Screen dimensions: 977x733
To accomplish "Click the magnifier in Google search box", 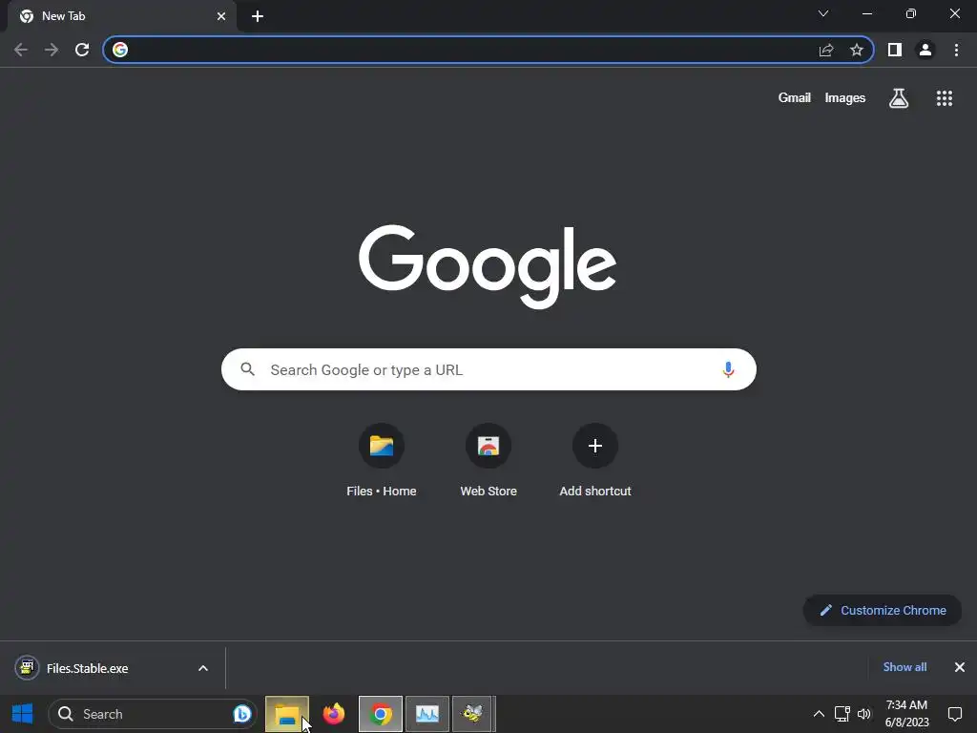I will pyautogui.click(x=247, y=369).
